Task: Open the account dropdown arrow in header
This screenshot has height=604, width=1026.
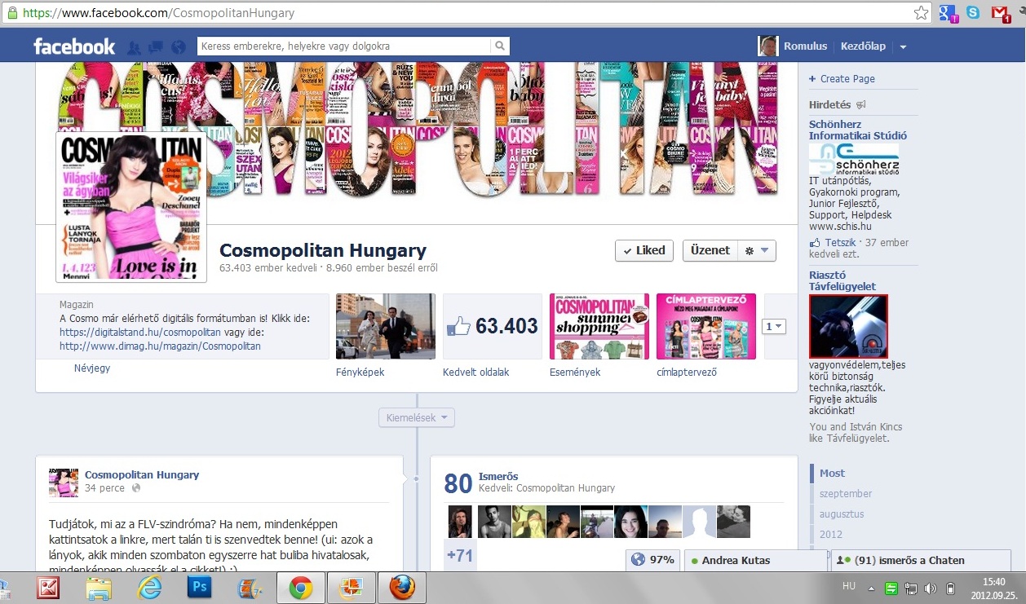Action: click(903, 47)
